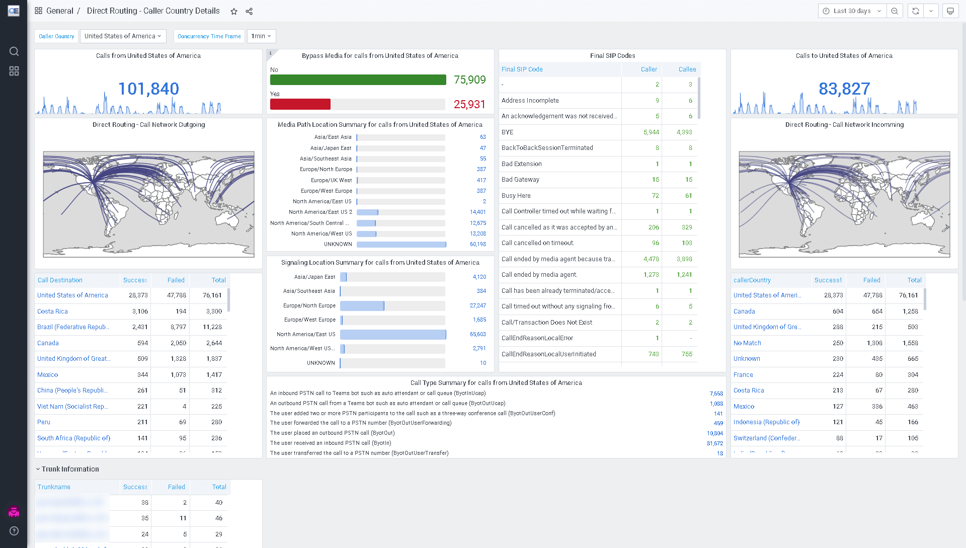Click the Final SIP Codes table scrollbar
966x548 pixels.
699,98
